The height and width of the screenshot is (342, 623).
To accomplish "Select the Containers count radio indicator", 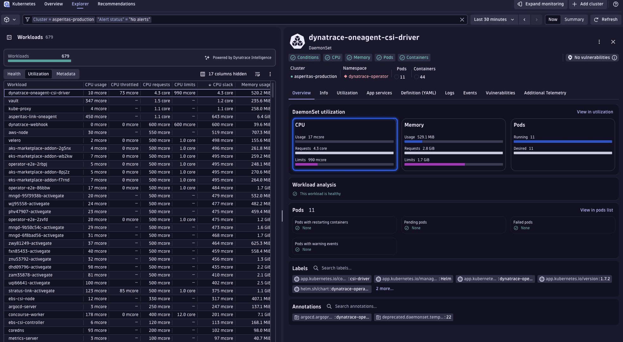I will point(416,77).
